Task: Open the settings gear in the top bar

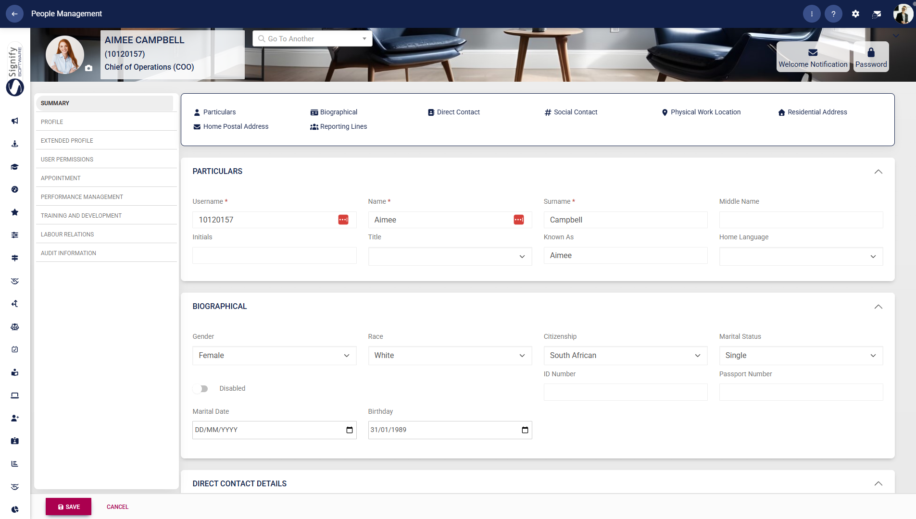Action: pos(855,13)
